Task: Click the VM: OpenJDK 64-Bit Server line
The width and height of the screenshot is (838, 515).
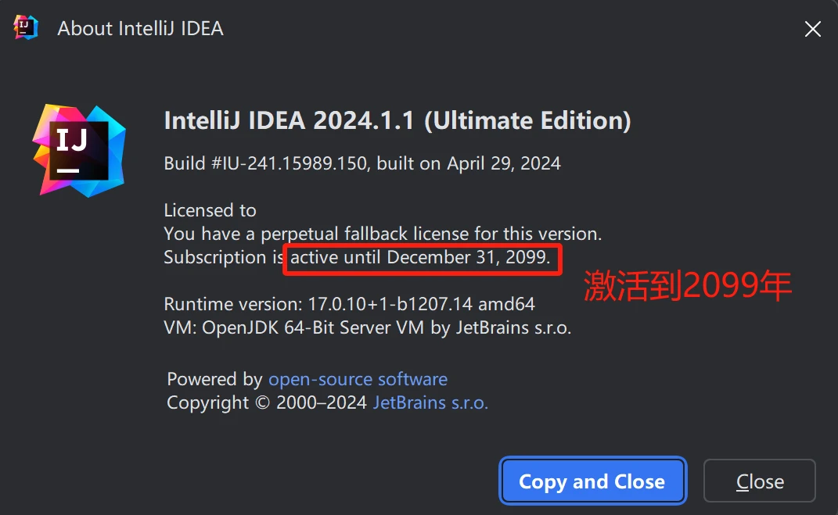Action: click(367, 328)
